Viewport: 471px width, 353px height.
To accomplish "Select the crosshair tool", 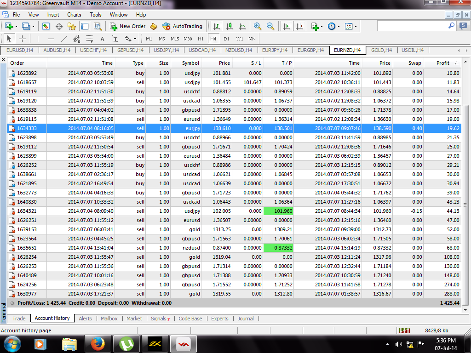I will 22,39.
